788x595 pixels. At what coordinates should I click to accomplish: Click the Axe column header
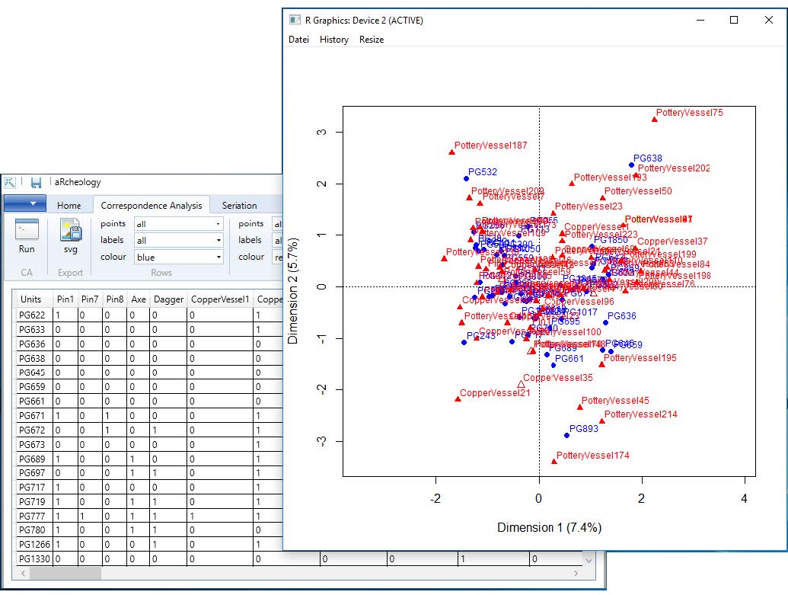[x=139, y=299]
